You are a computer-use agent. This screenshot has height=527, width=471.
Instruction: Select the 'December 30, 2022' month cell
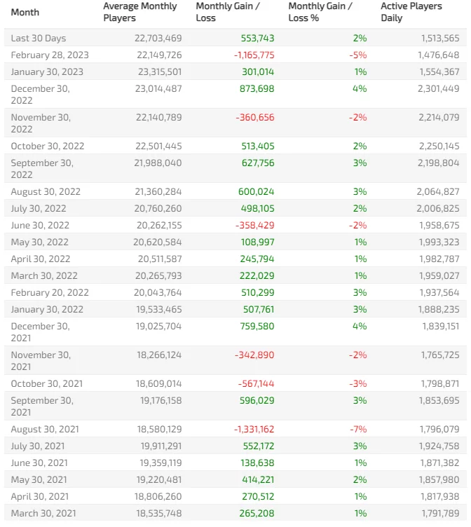(x=41, y=94)
